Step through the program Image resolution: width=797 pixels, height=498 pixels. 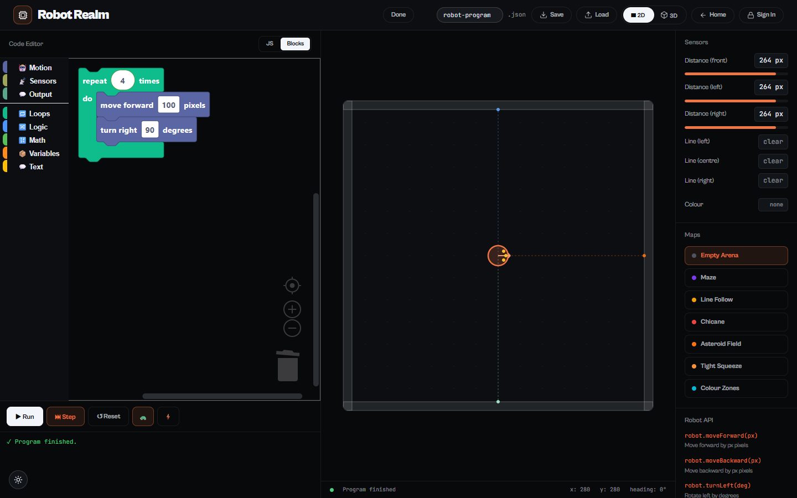65,417
